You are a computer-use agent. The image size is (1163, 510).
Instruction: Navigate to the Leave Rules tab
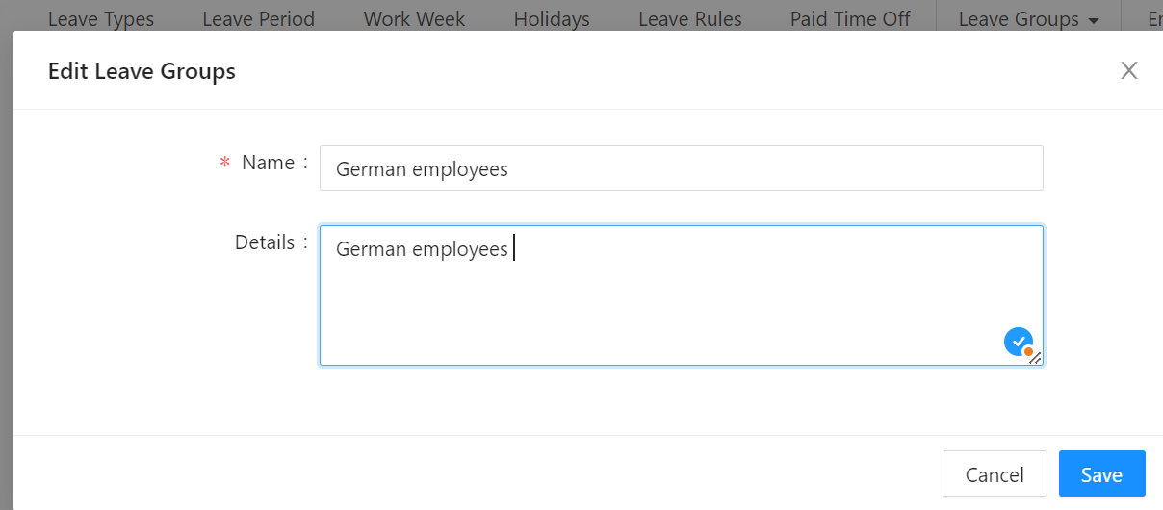[x=690, y=19]
